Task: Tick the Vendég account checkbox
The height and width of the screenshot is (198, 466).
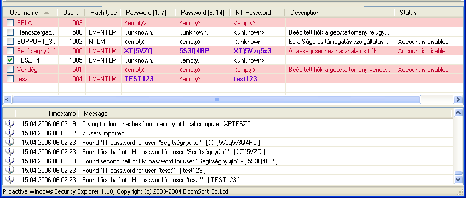Action: point(10,70)
